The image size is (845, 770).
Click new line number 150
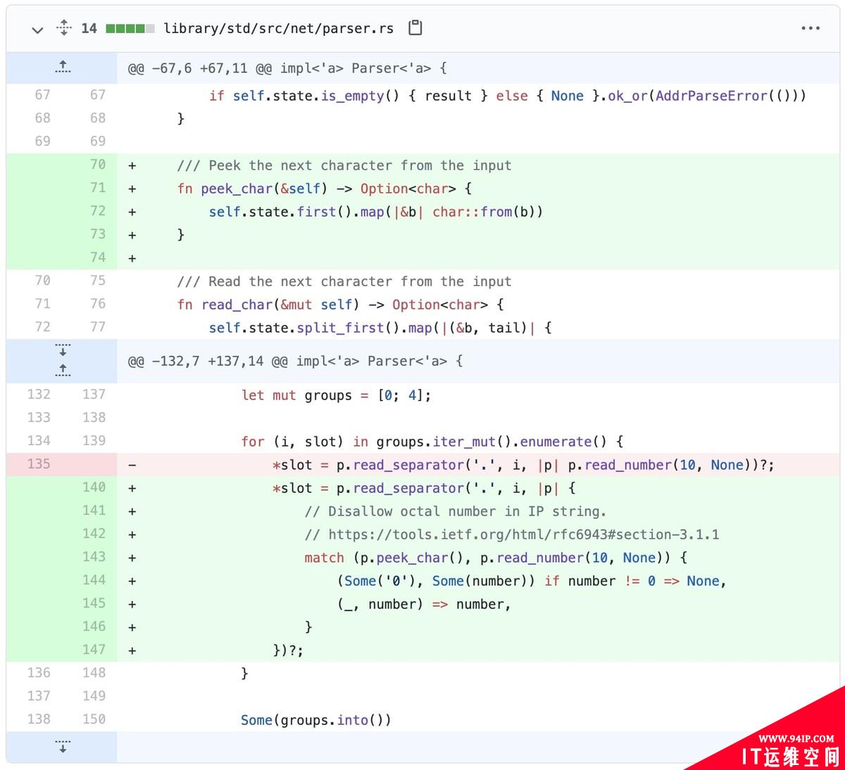94,719
